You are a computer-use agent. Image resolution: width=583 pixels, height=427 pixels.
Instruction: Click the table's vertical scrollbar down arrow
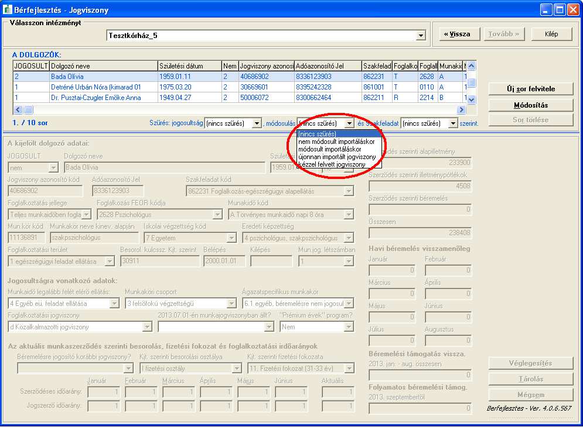[x=472, y=99]
